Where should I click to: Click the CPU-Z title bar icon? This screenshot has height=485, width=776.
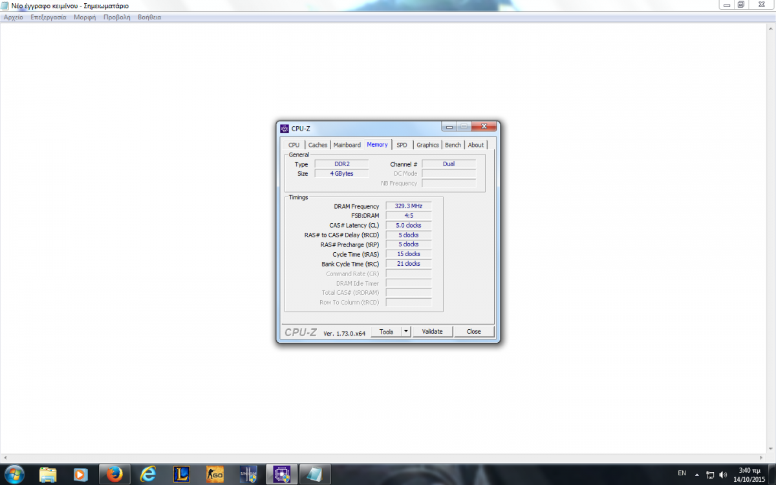click(285, 128)
